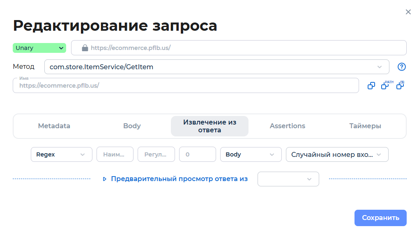419x238 pixels.
Task: Open the help question mark icon
Action: [401, 67]
